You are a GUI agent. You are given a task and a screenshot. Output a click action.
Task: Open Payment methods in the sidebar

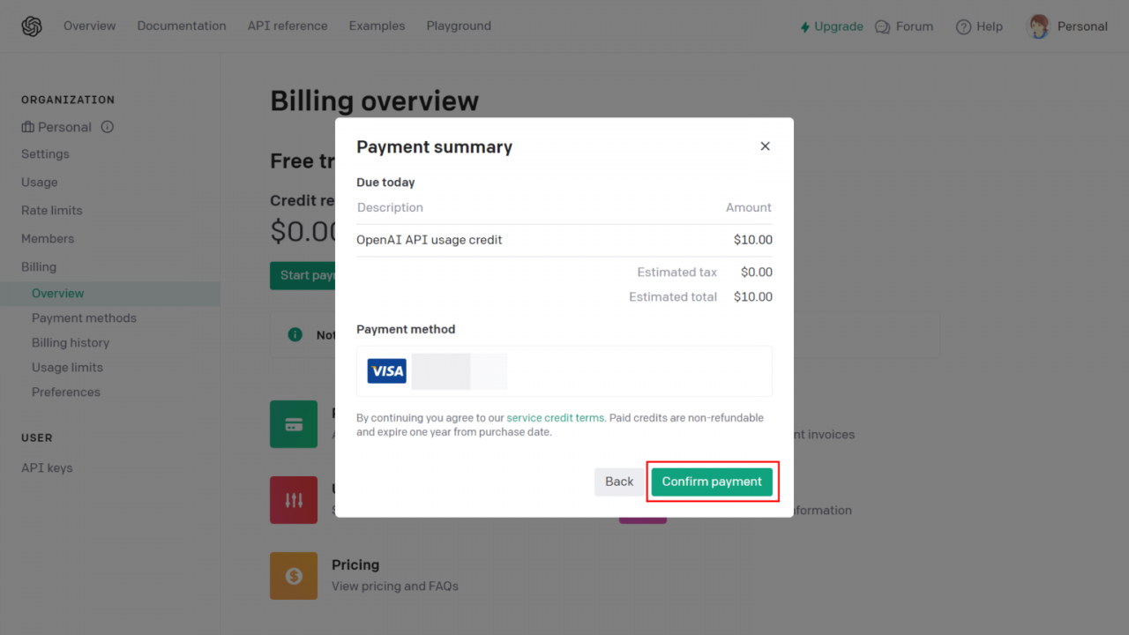coord(84,317)
